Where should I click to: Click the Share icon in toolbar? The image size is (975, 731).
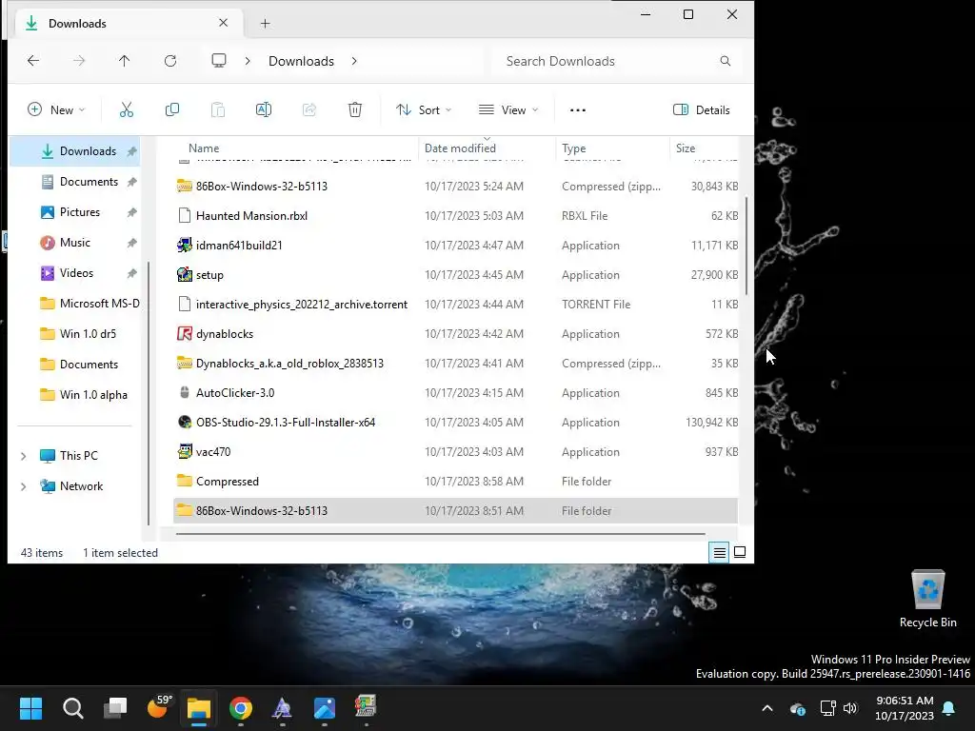(309, 110)
